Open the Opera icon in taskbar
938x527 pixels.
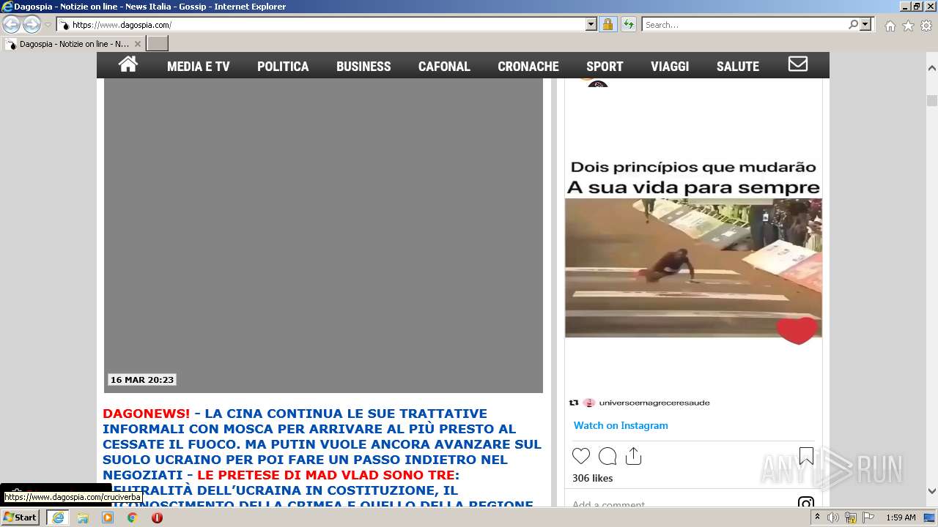(157, 517)
